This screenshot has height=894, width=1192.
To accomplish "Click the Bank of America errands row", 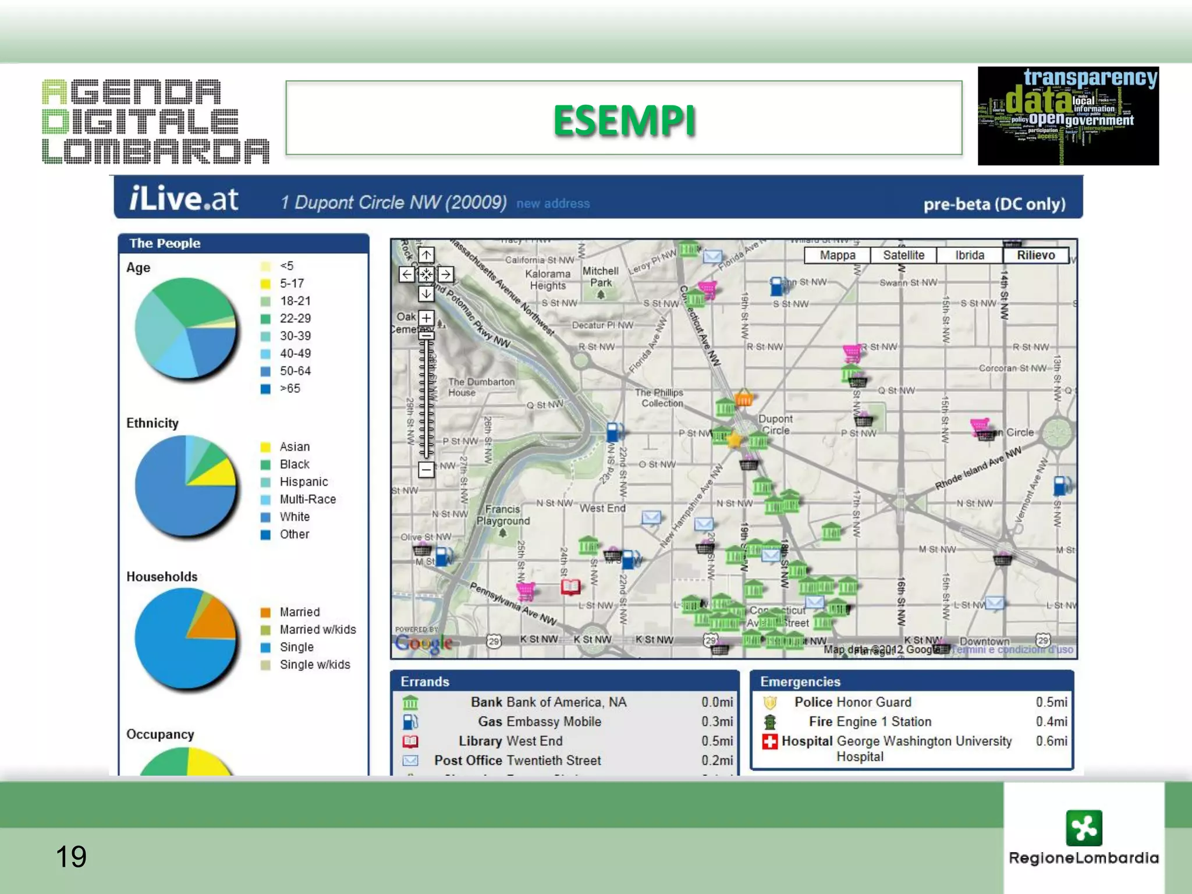I will pyautogui.click(x=548, y=702).
